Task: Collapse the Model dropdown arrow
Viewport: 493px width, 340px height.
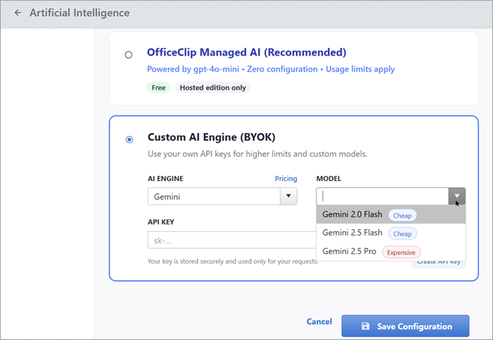Action: coord(456,196)
